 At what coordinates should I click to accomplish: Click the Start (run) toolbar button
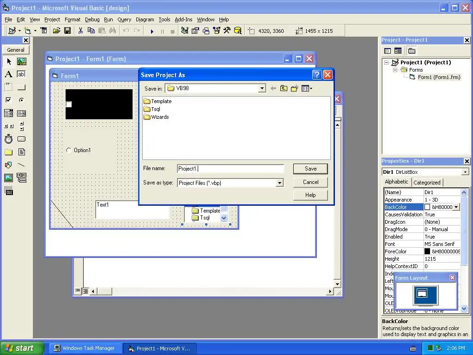(152, 31)
